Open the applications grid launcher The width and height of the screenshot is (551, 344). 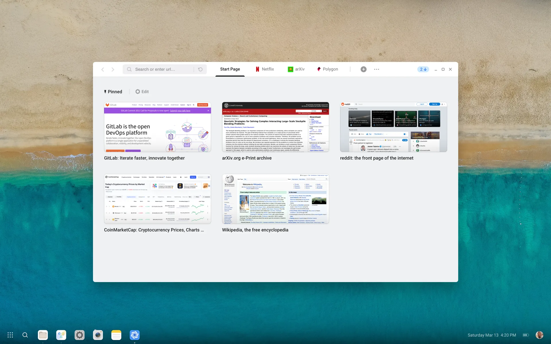click(x=10, y=335)
